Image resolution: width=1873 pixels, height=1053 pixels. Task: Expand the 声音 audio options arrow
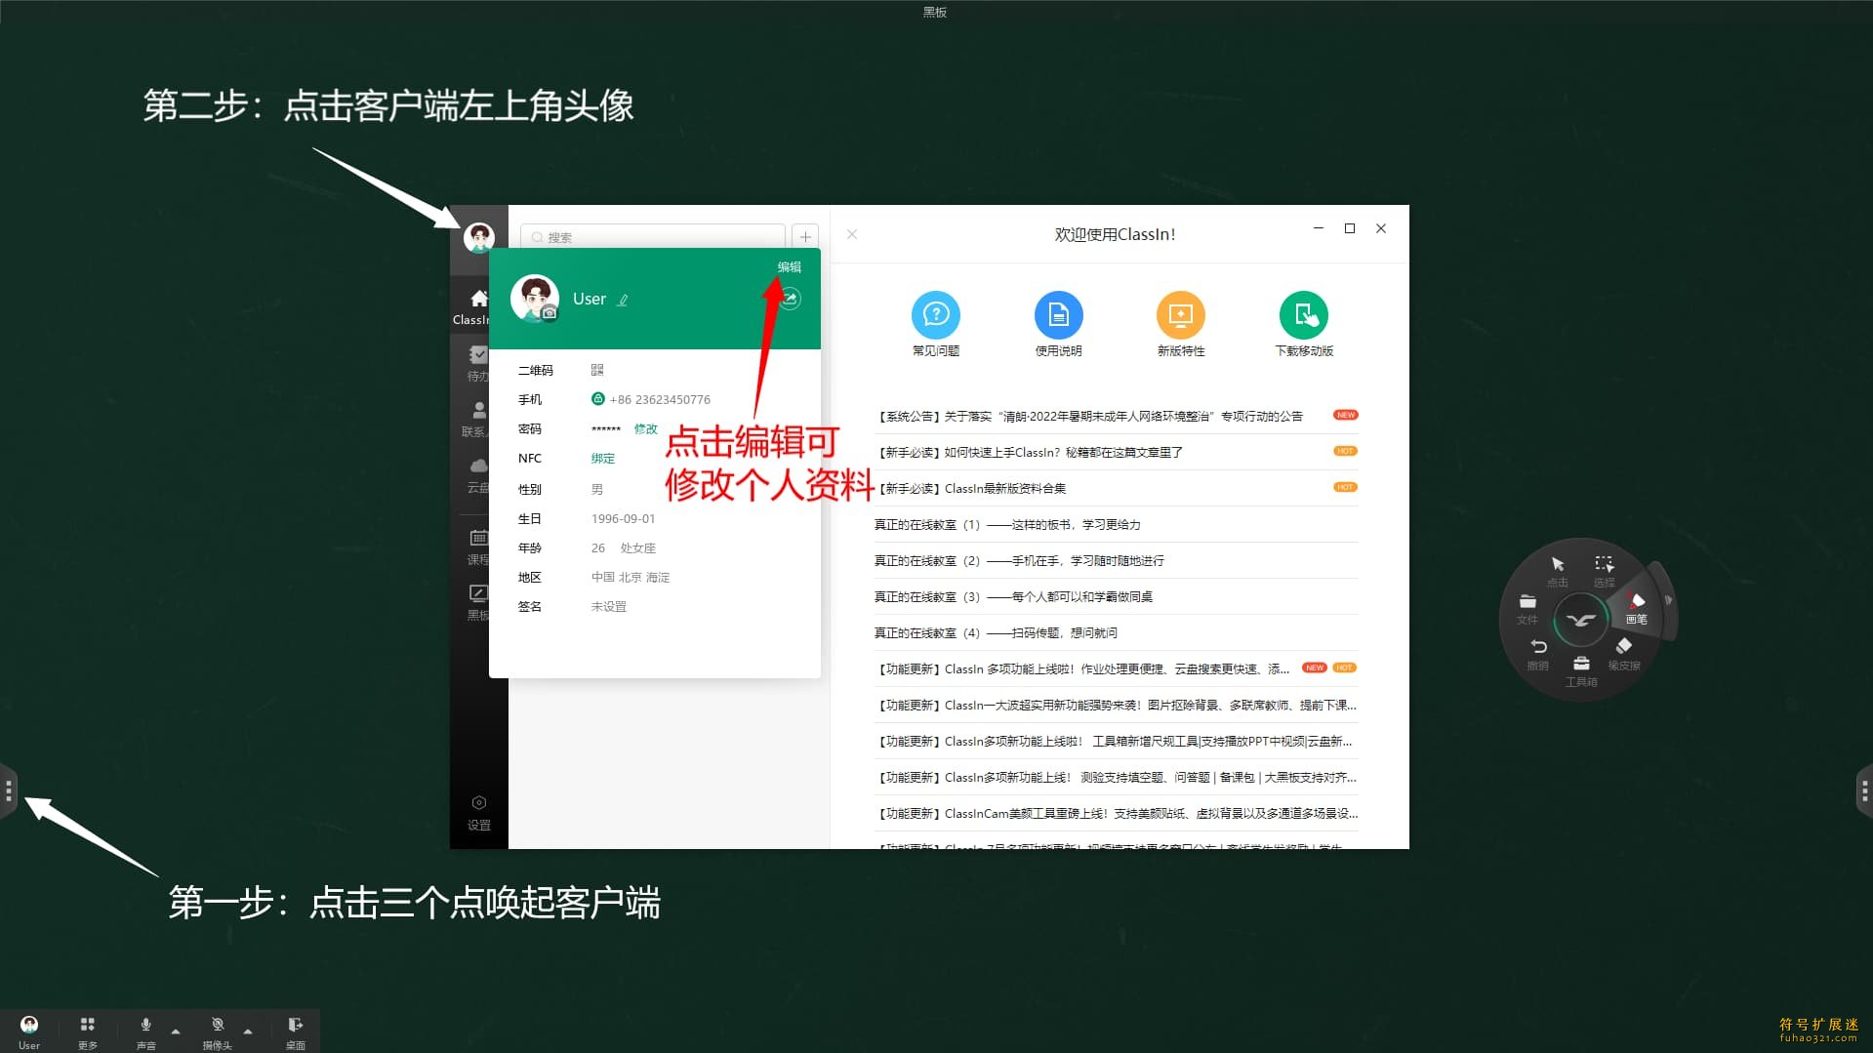(176, 1031)
